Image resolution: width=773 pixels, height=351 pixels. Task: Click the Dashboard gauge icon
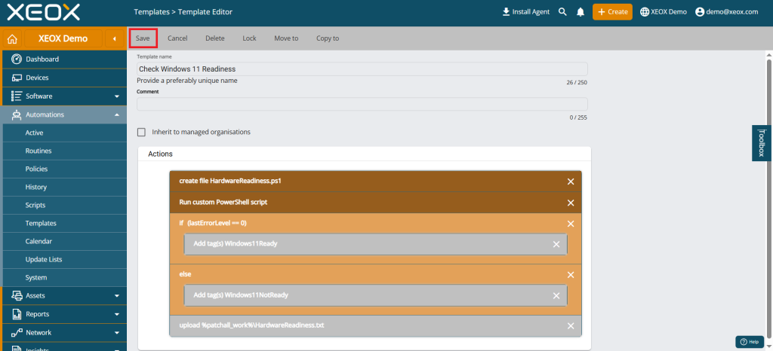coord(17,59)
